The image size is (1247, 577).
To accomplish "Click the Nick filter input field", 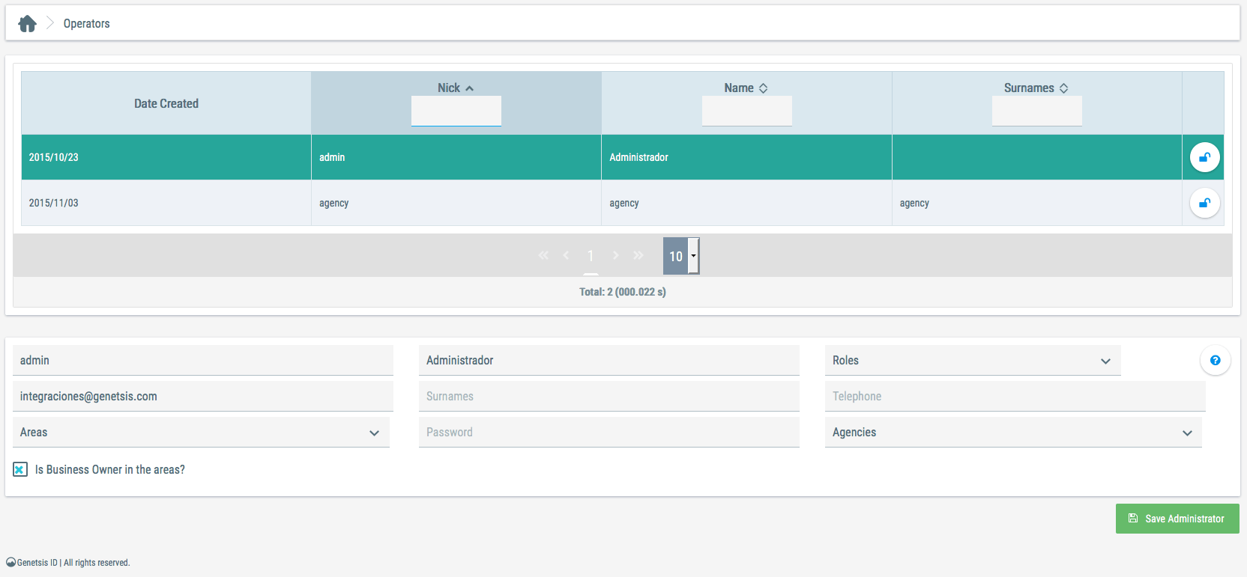I will pos(456,111).
